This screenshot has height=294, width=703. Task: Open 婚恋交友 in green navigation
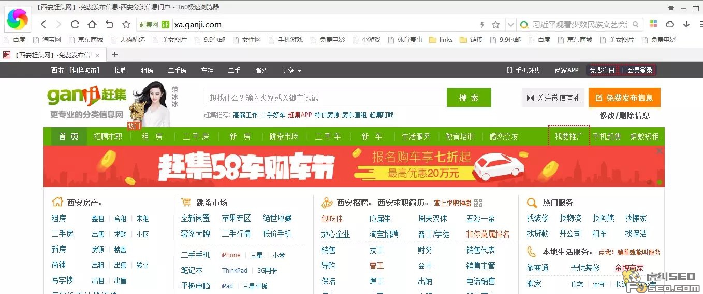click(504, 136)
